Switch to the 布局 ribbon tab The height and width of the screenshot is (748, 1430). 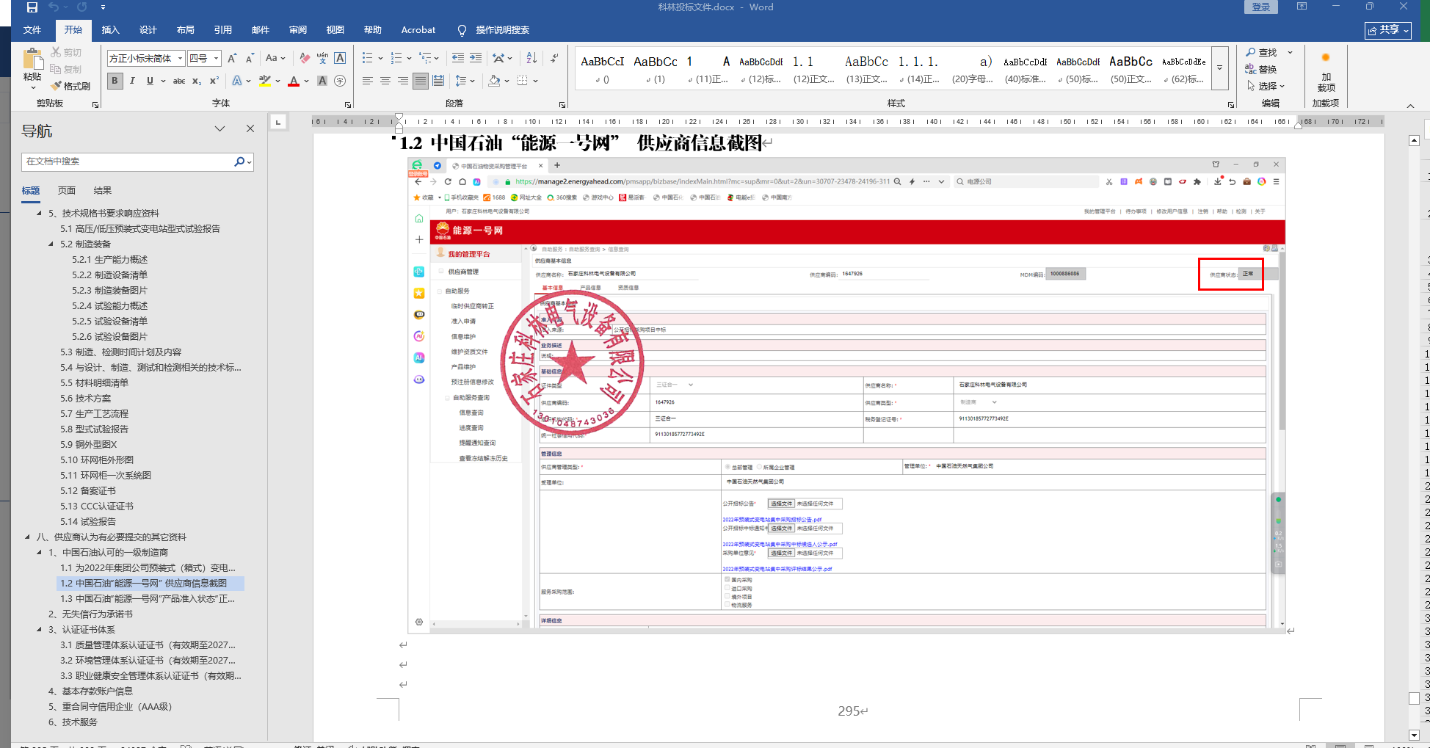point(186,30)
